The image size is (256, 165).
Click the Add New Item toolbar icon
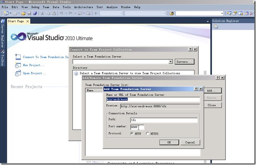[x=15, y=13]
